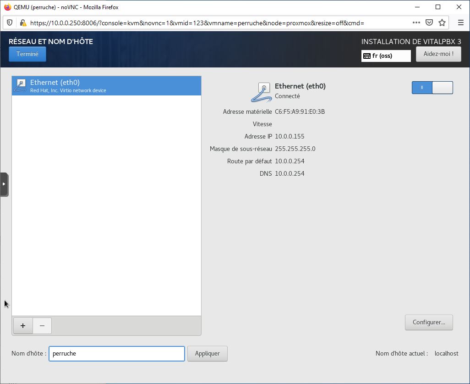Click the MAC address C6:F5:A9:91:E0:3B
This screenshot has height=384, width=470.
pyautogui.click(x=300, y=111)
